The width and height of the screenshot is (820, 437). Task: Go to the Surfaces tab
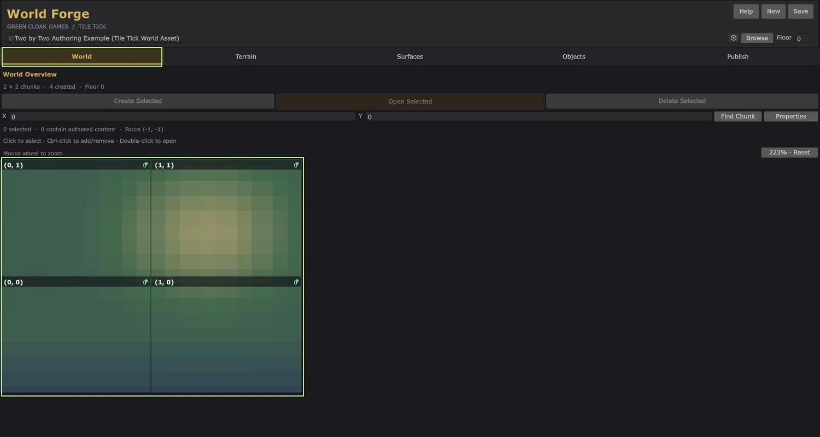pyautogui.click(x=410, y=56)
